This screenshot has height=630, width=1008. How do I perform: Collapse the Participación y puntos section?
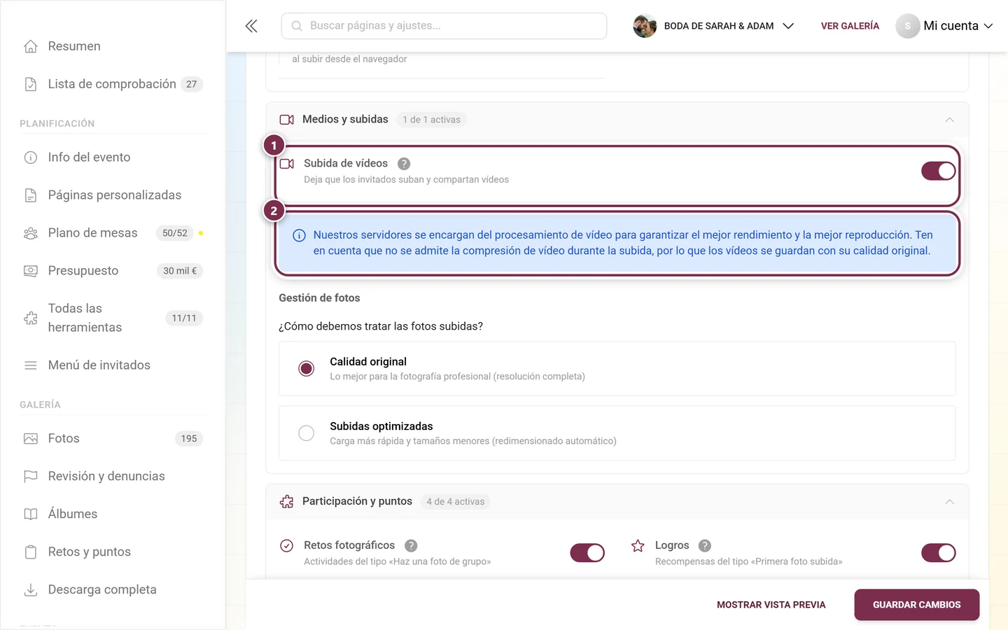pyautogui.click(x=950, y=502)
